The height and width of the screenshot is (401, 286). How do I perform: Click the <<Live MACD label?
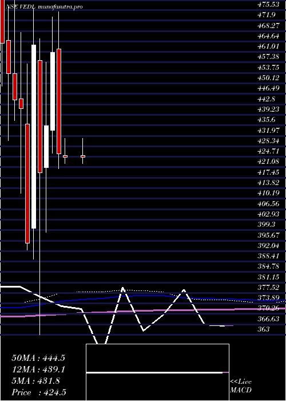coord(241,386)
